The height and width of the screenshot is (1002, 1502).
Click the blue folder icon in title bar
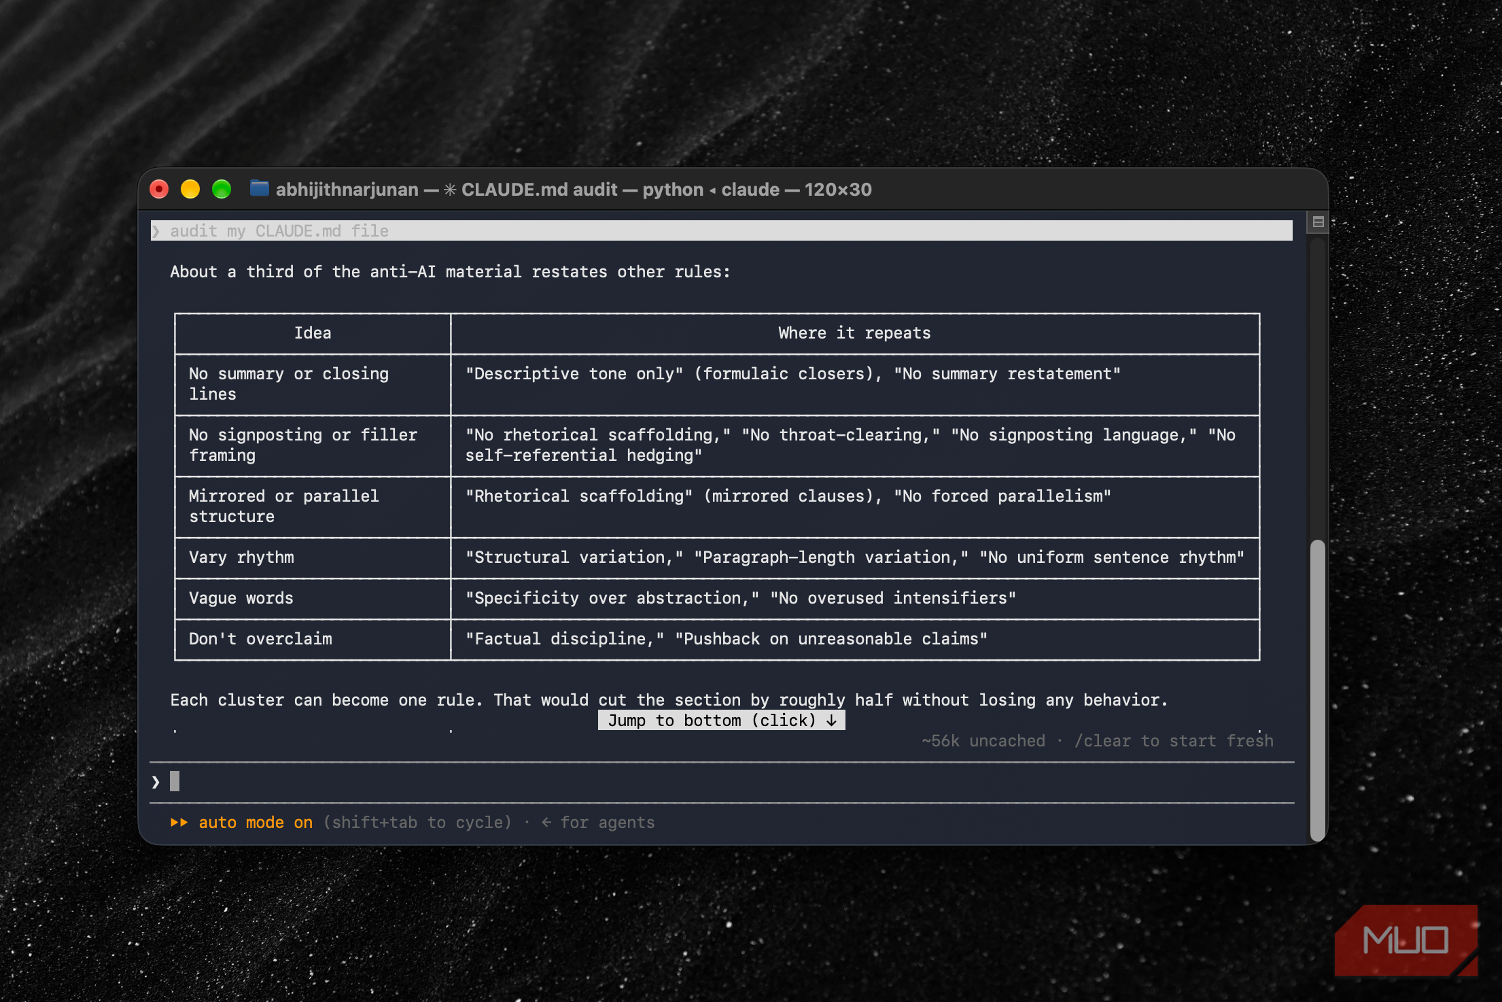coord(259,188)
